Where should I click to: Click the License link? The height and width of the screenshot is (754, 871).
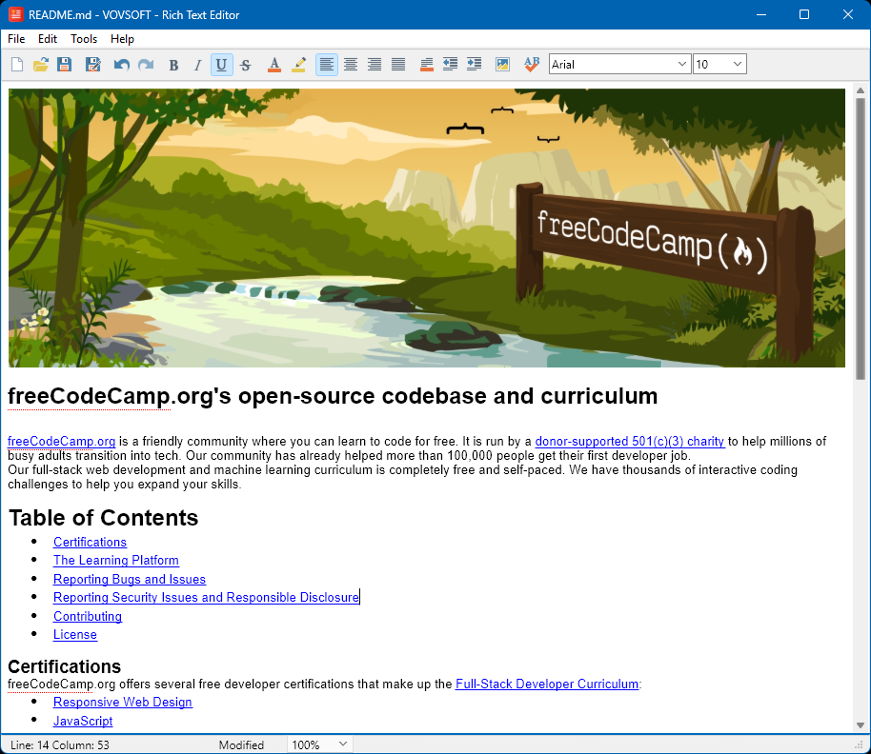click(75, 635)
